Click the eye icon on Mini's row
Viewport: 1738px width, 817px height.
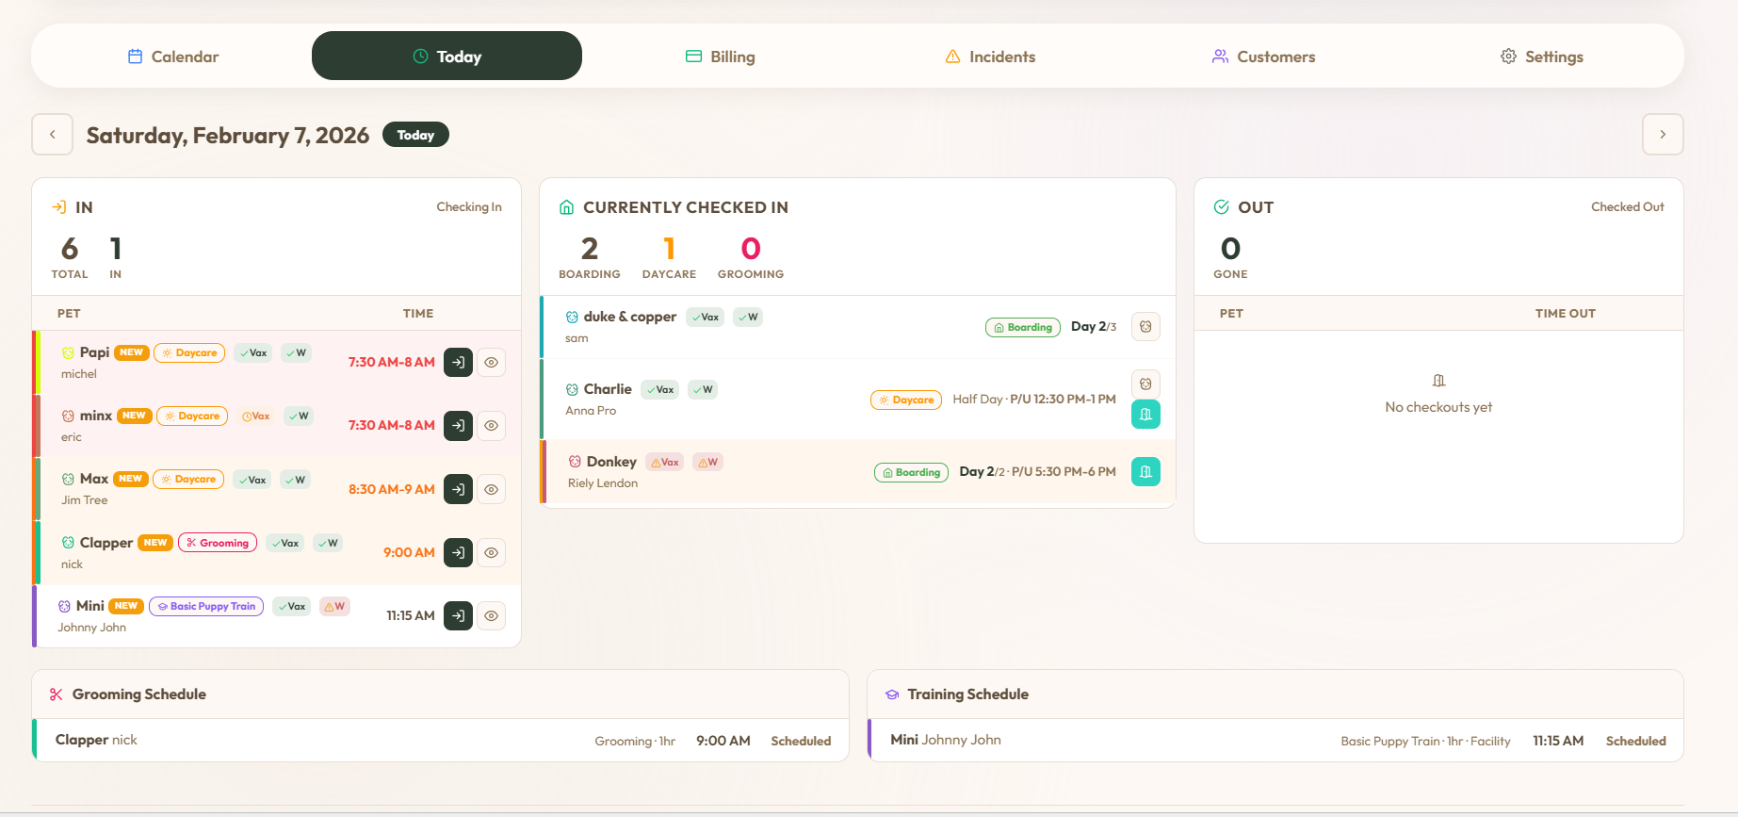[x=491, y=615]
